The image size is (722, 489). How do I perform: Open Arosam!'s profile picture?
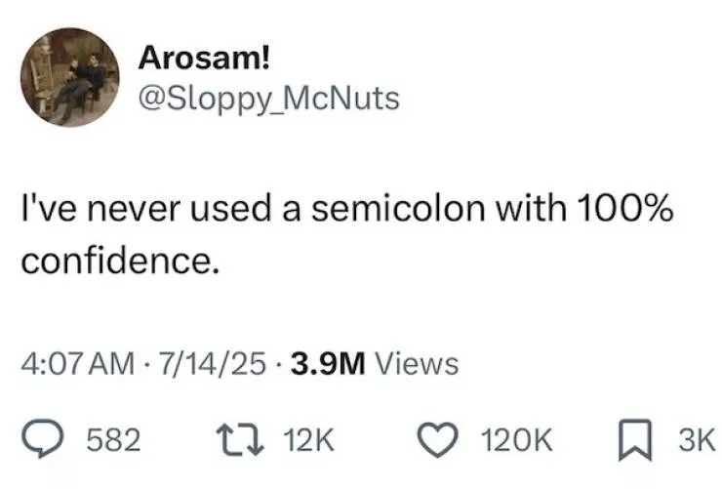70,77
